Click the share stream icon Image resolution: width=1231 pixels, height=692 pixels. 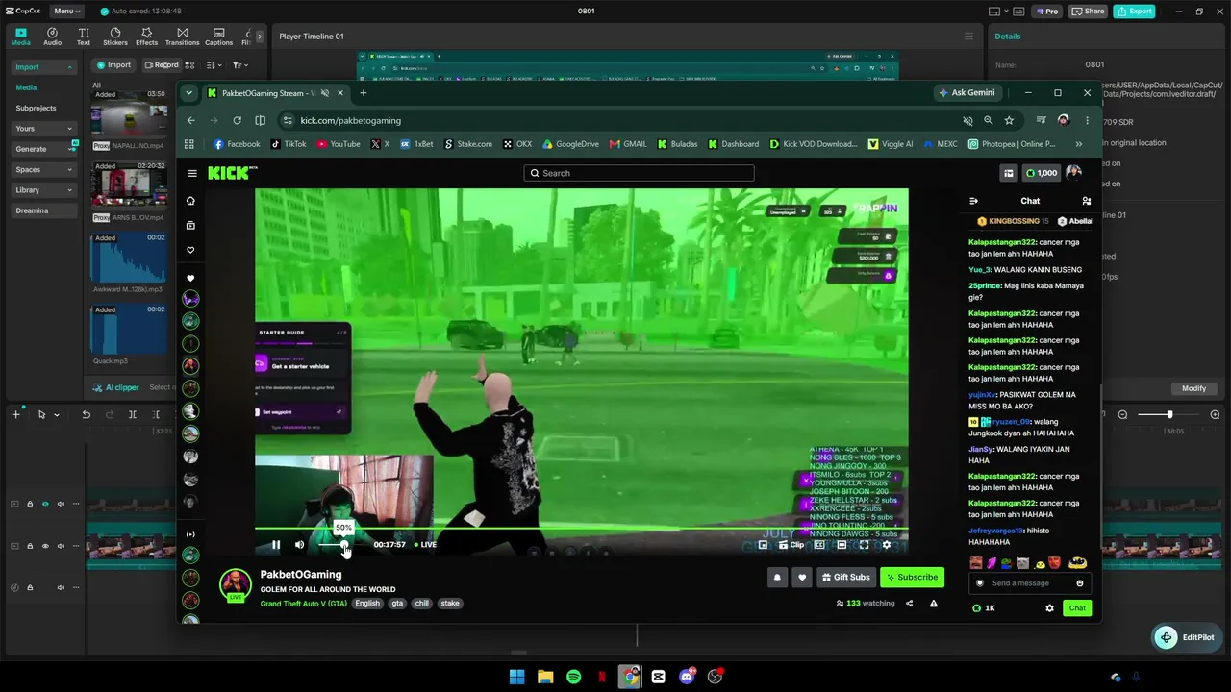coord(909,604)
